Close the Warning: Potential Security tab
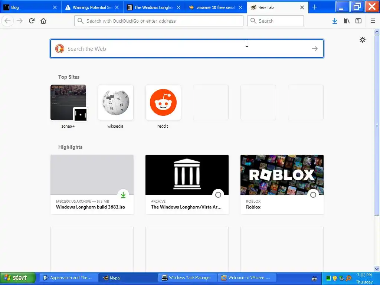This screenshot has width=380, height=285. [x=117, y=7]
